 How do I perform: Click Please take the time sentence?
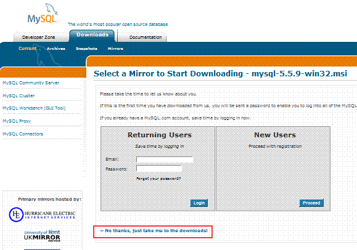(x=148, y=94)
